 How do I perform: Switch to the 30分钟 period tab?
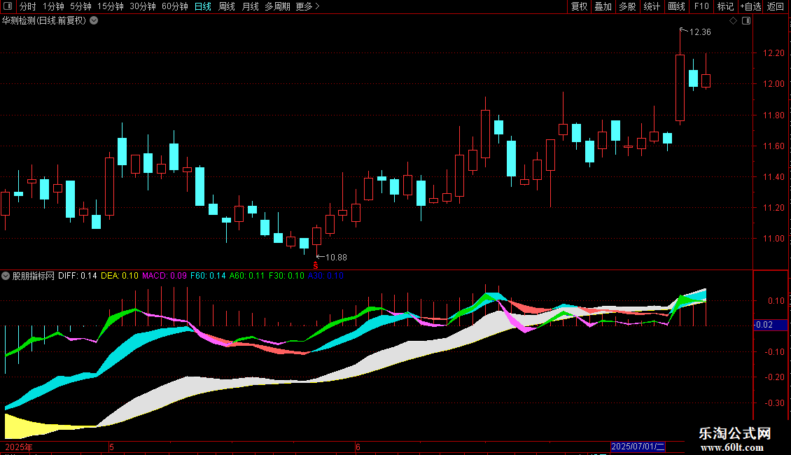coord(143,6)
